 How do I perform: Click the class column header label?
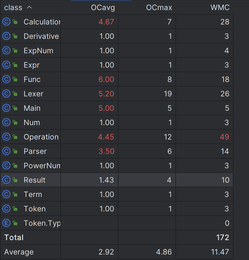(x=13, y=8)
